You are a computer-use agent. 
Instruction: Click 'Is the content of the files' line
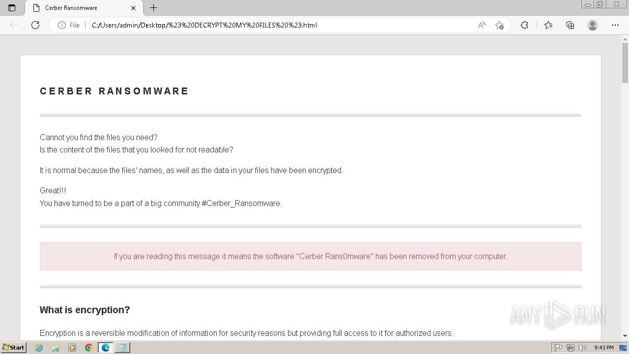click(137, 149)
